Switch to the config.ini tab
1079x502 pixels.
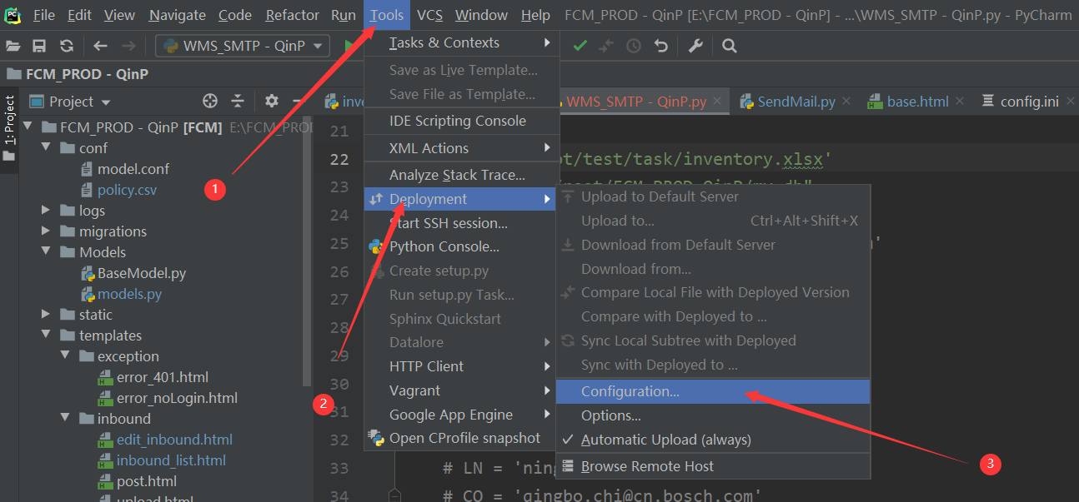[x=1029, y=102]
